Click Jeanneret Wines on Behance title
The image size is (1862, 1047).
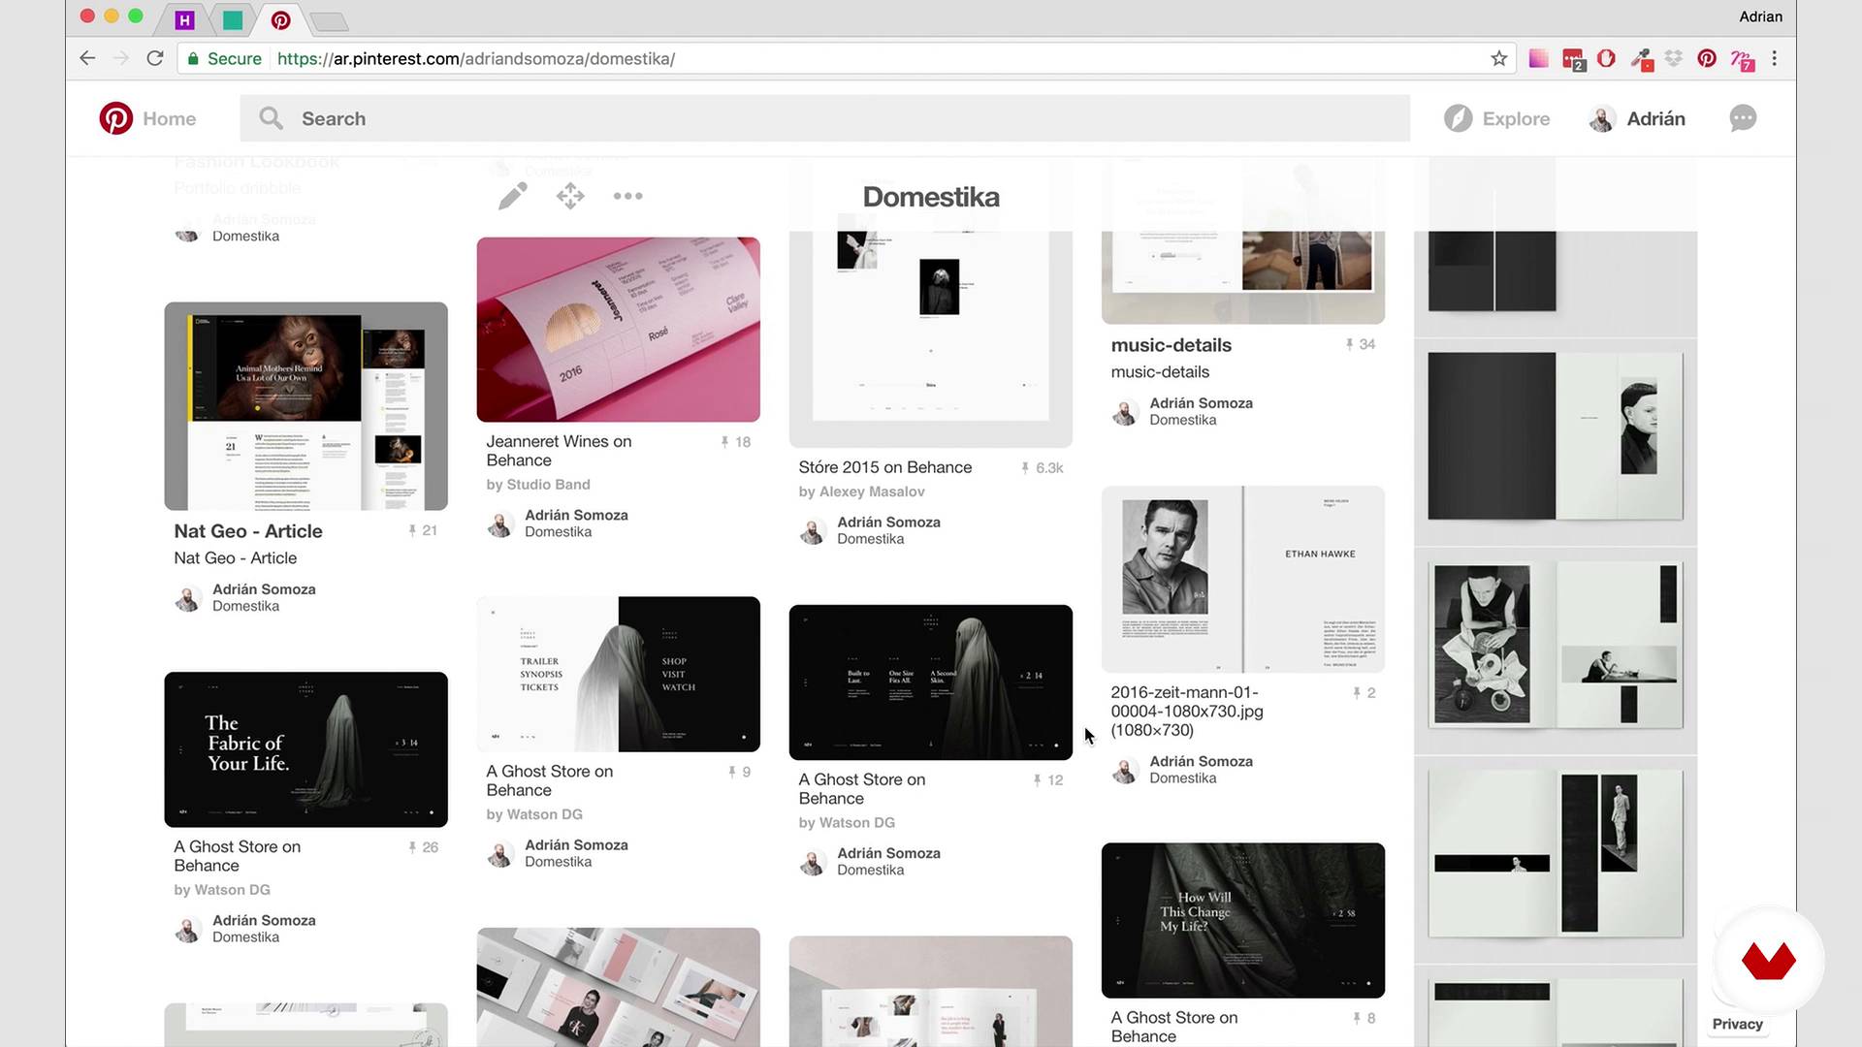[x=559, y=451]
